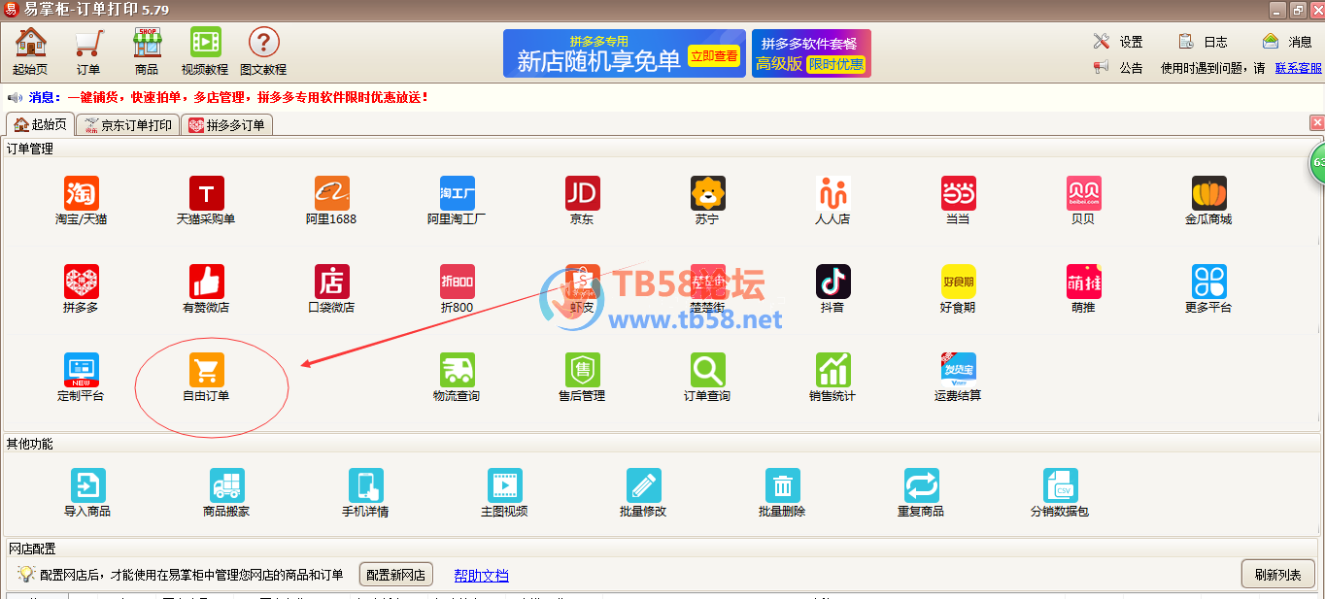
Task: Close the tab with red X
Action: [x=1317, y=122]
